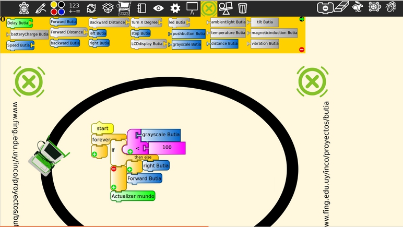Select the Delay Butia block
Image resolution: width=403 pixels, height=227 pixels.
[20, 23]
